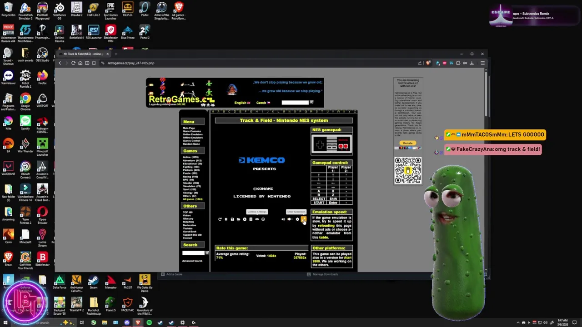Open Recycle Bin on the desktop
582x327 pixels.
(8, 10)
